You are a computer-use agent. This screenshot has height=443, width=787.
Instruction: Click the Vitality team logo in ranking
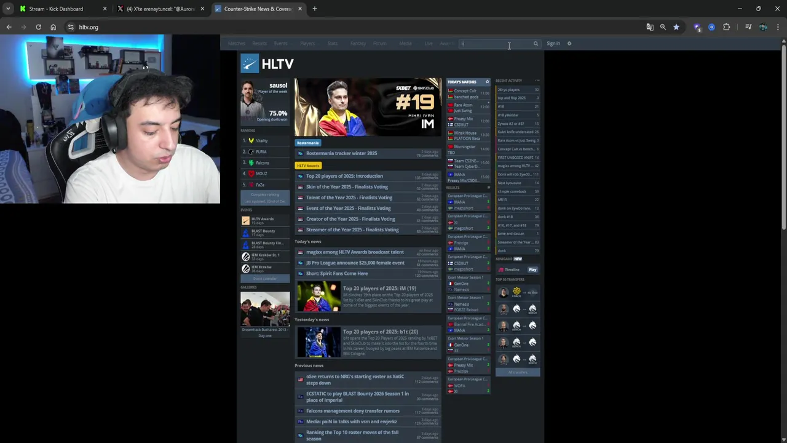251,141
